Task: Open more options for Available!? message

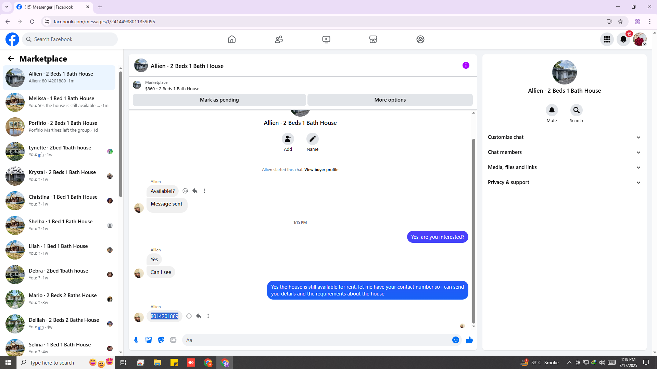Action: pyautogui.click(x=204, y=191)
